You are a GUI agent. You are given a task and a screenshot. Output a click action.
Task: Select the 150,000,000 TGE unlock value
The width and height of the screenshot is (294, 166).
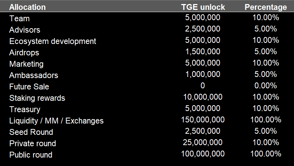203,120
